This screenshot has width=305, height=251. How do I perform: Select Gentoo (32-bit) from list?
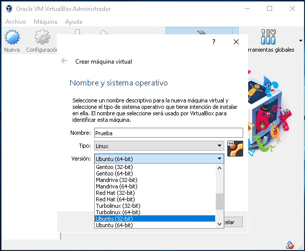click(x=155, y=167)
